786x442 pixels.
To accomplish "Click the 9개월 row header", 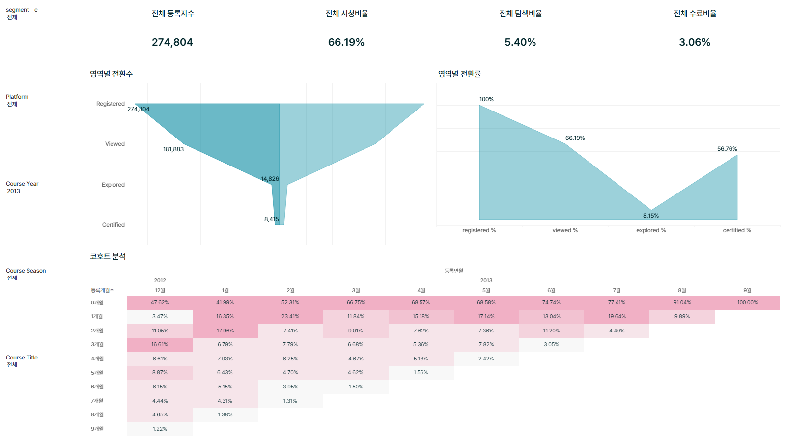I will [x=97, y=429].
